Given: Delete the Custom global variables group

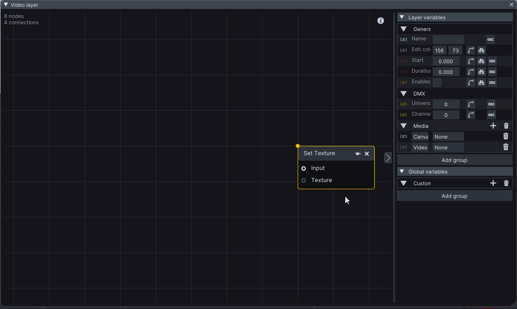Looking at the screenshot, I should point(506,183).
